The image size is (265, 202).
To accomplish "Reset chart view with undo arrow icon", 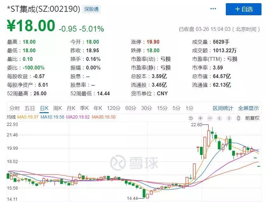I will pyautogui.click(x=191, y=119).
